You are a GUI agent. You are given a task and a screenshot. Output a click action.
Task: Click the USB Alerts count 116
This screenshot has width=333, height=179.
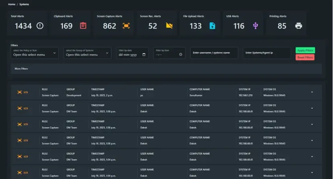click(x=239, y=26)
